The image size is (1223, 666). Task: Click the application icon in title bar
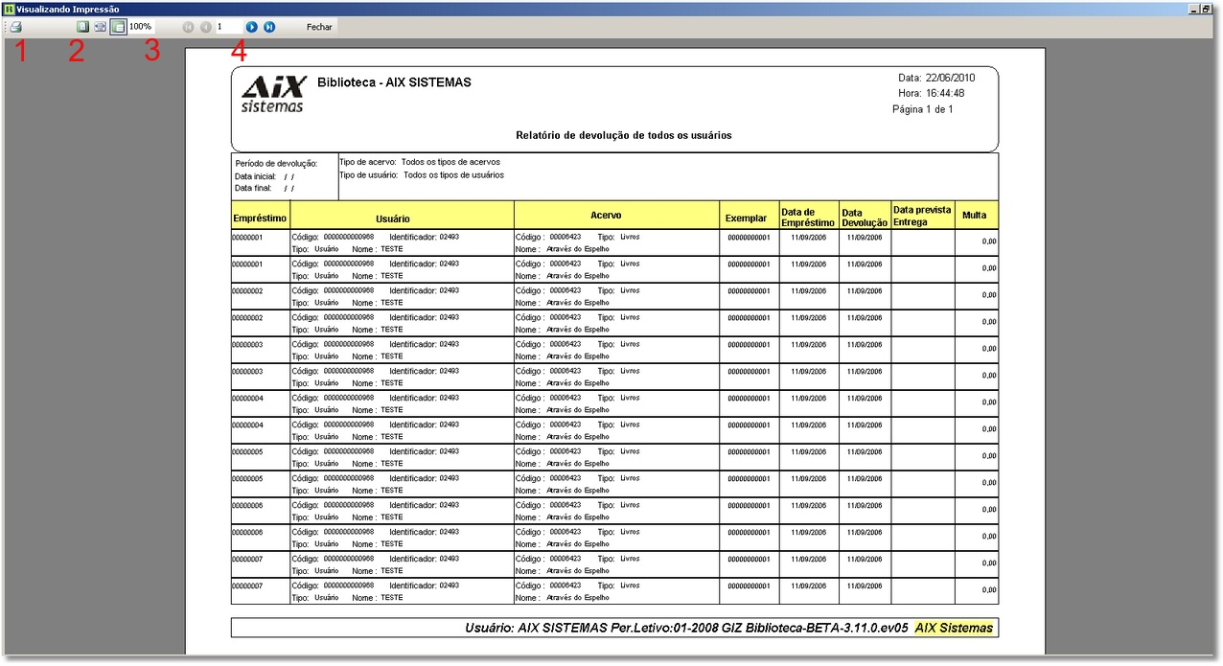pyautogui.click(x=8, y=8)
